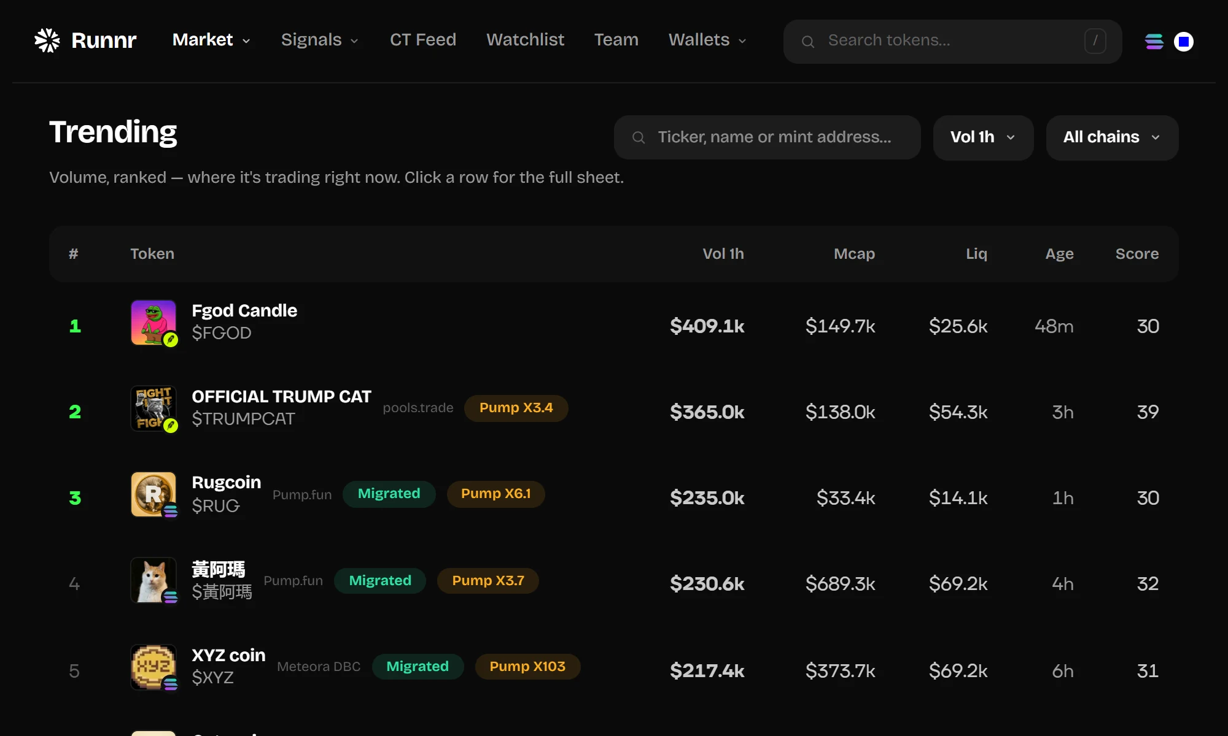This screenshot has height=736, width=1228.
Task: Click Meteora DBC label on XYZ row
Action: (319, 666)
